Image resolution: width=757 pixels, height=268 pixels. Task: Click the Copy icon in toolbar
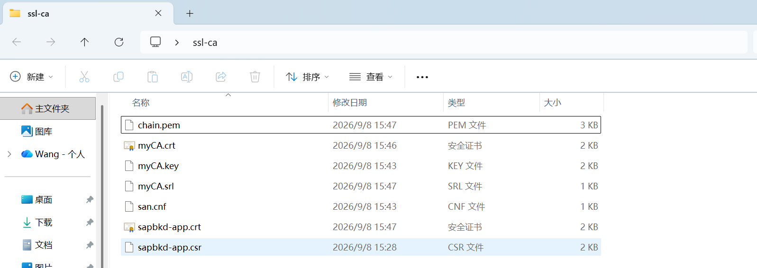119,77
